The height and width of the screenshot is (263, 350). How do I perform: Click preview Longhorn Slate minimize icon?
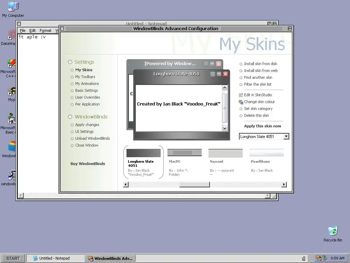point(213,74)
